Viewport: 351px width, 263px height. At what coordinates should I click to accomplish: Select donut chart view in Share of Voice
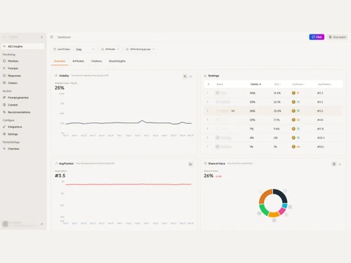334,164
